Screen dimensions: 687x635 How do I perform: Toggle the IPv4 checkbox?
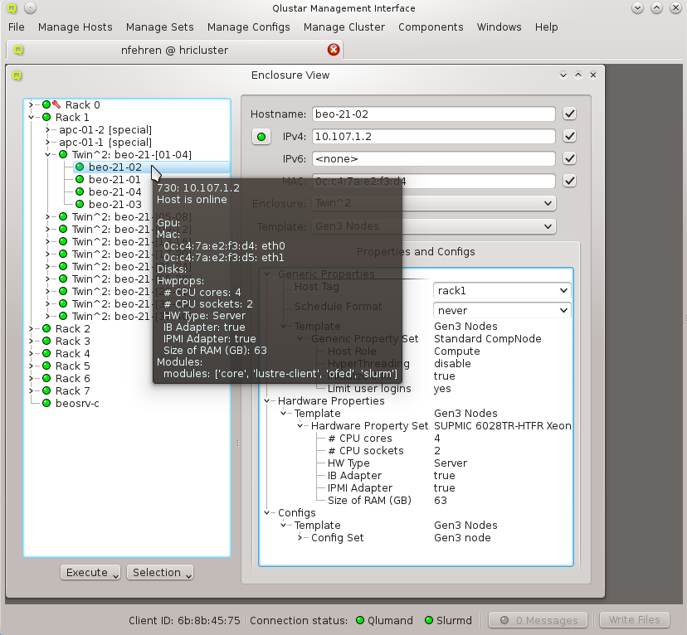pos(569,136)
